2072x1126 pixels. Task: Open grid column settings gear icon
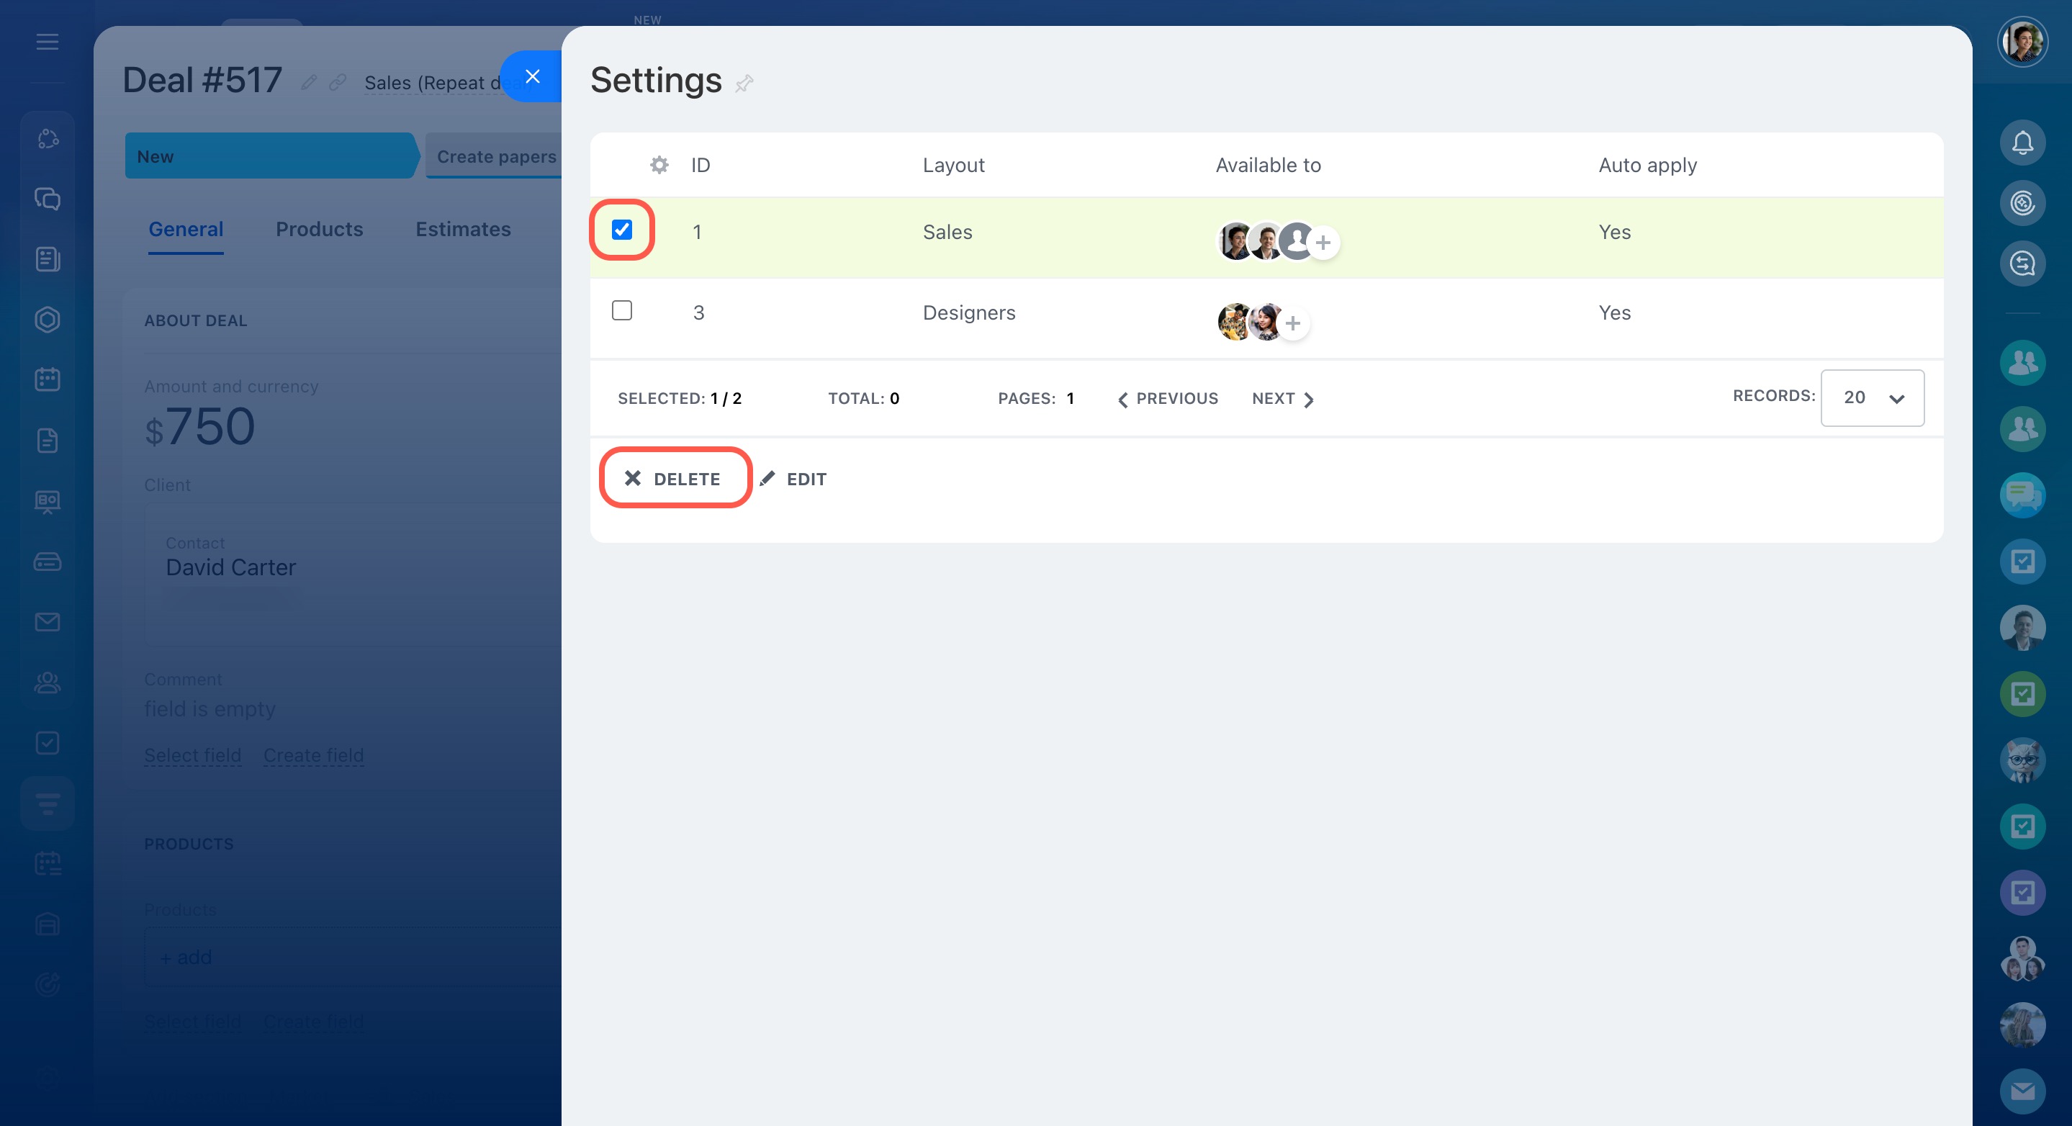pyautogui.click(x=659, y=165)
